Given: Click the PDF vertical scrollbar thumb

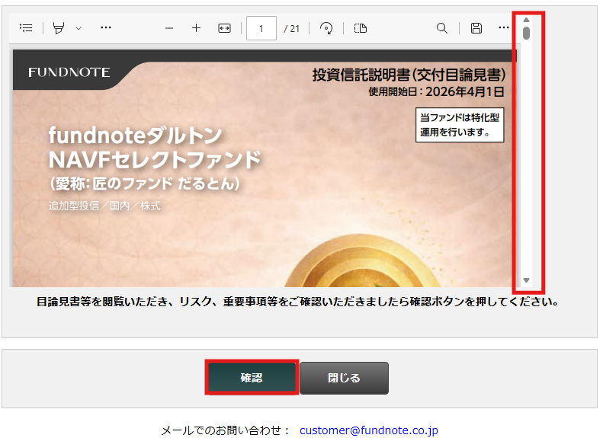Looking at the screenshot, I should [527, 33].
